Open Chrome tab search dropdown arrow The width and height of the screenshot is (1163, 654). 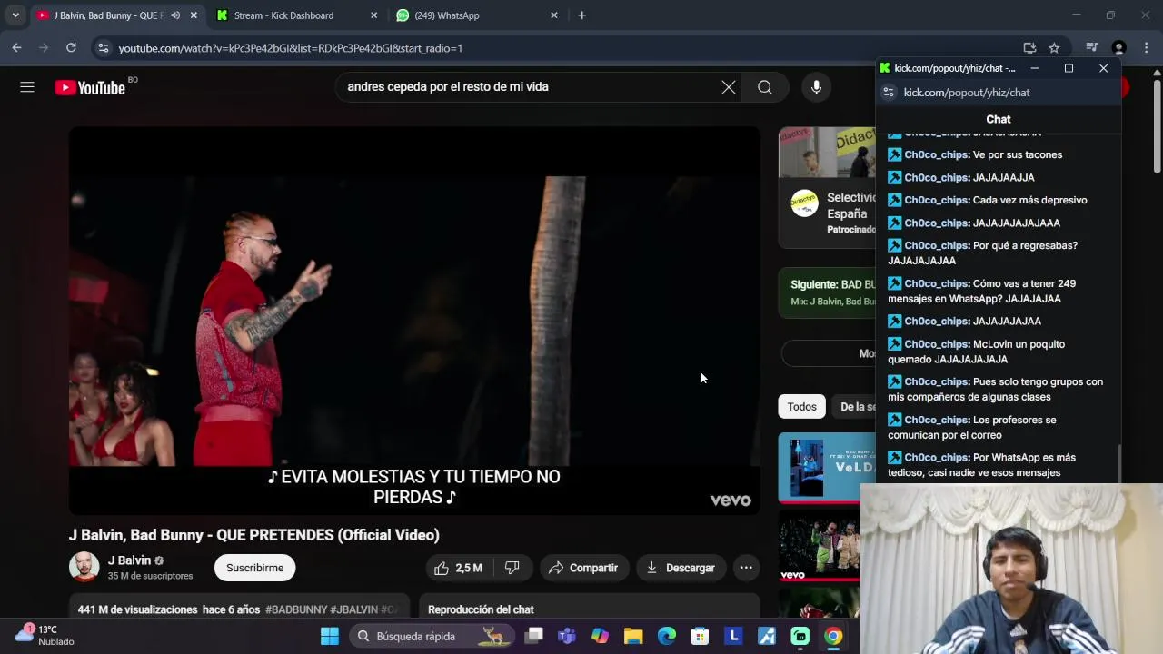15,15
